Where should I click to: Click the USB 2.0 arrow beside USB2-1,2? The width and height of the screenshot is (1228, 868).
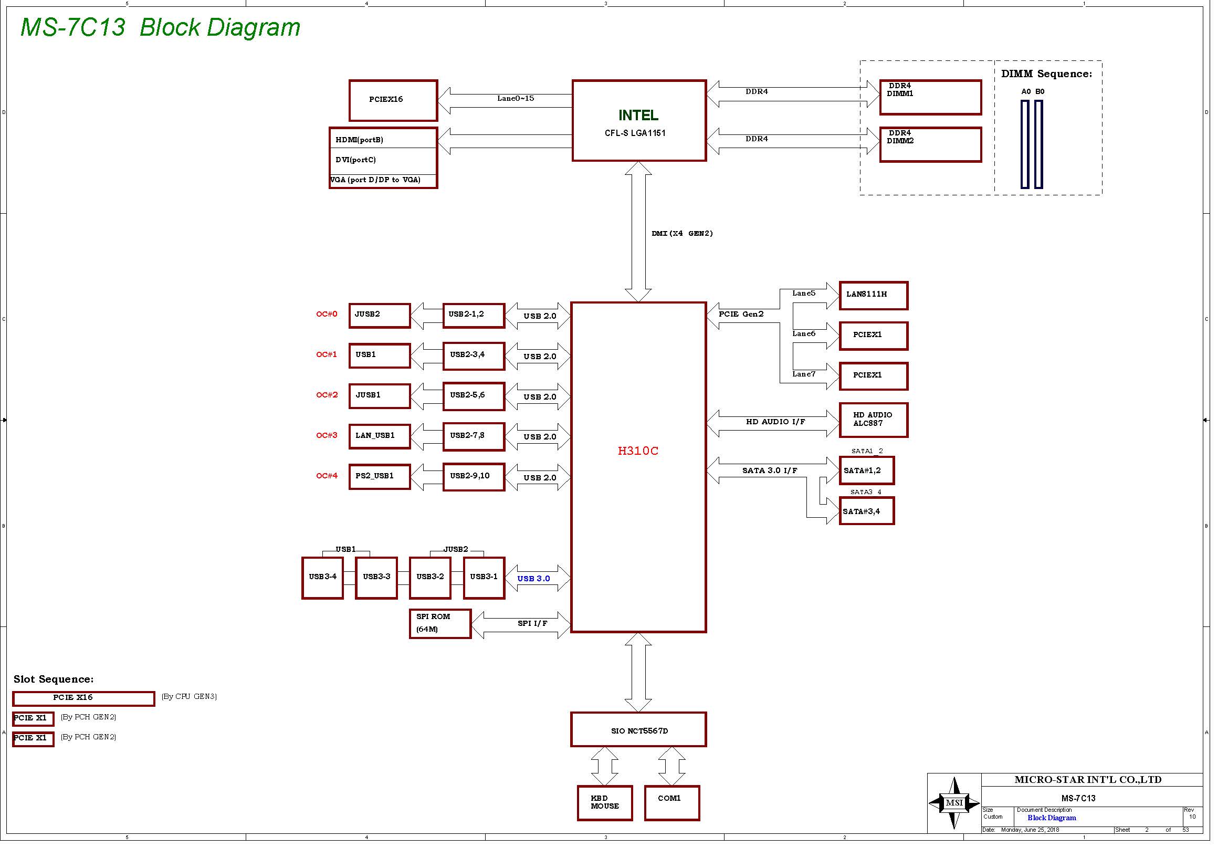pyautogui.click(x=538, y=316)
